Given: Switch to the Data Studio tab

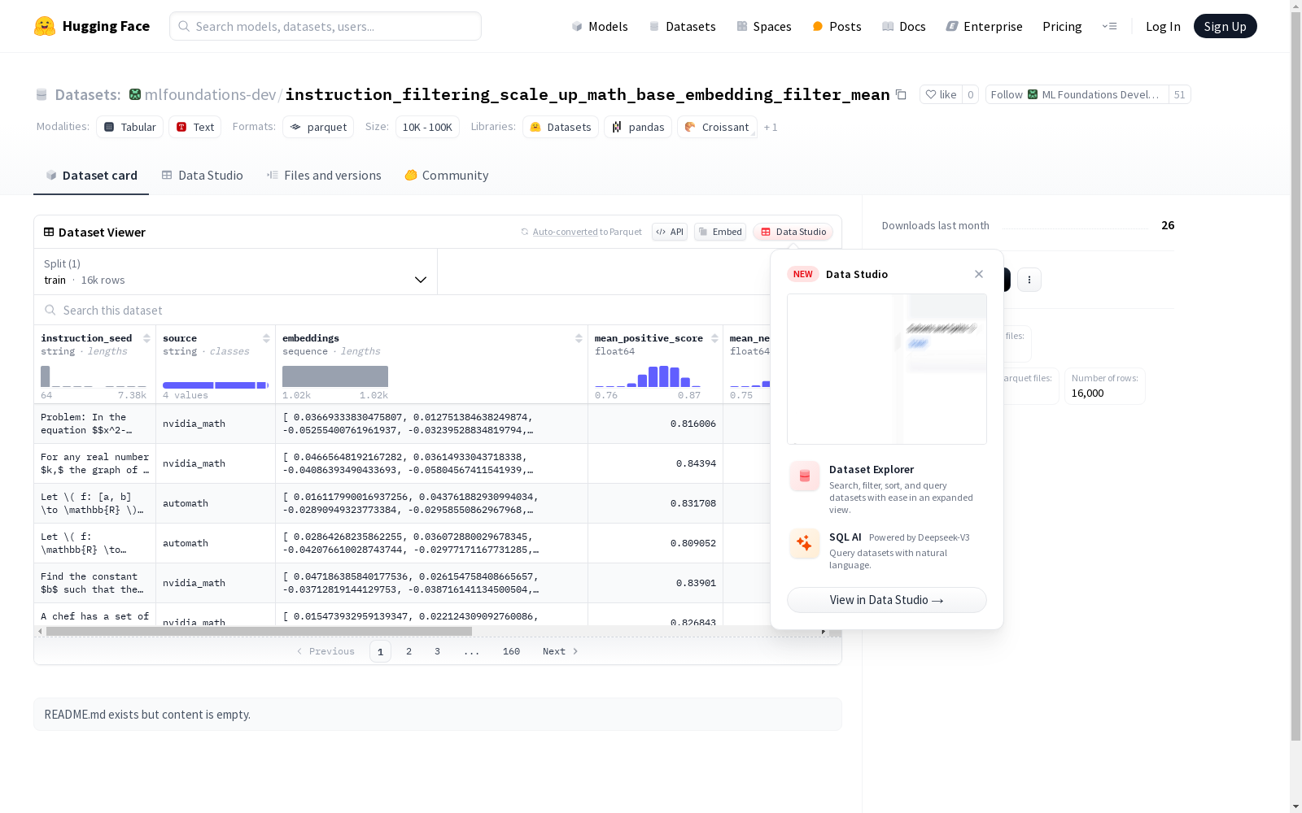Looking at the screenshot, I should 202,176.
